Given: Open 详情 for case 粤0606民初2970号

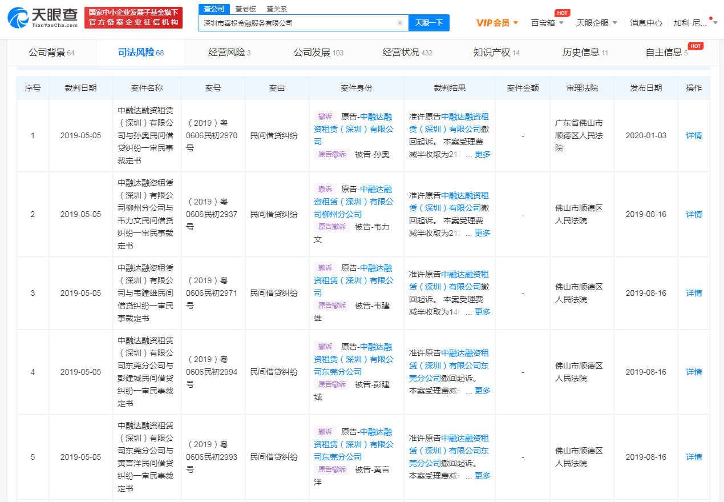Looking at the screenshot, I should click(x=694, y=135).
